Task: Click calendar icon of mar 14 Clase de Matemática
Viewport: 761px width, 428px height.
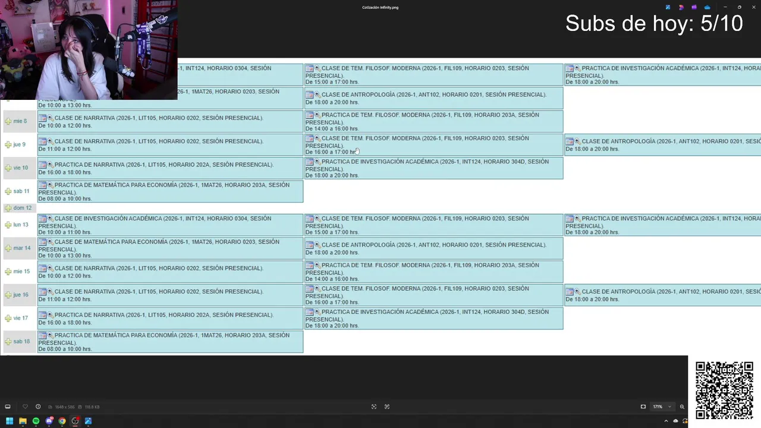Action: (x=42, y=242)
